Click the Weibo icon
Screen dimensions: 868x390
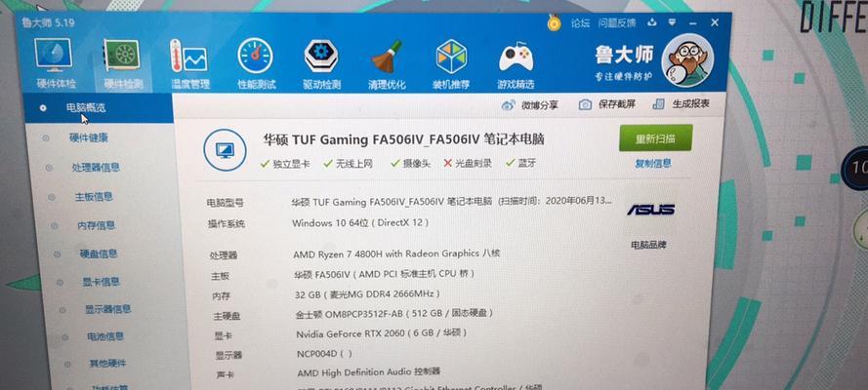click(508, 105)
